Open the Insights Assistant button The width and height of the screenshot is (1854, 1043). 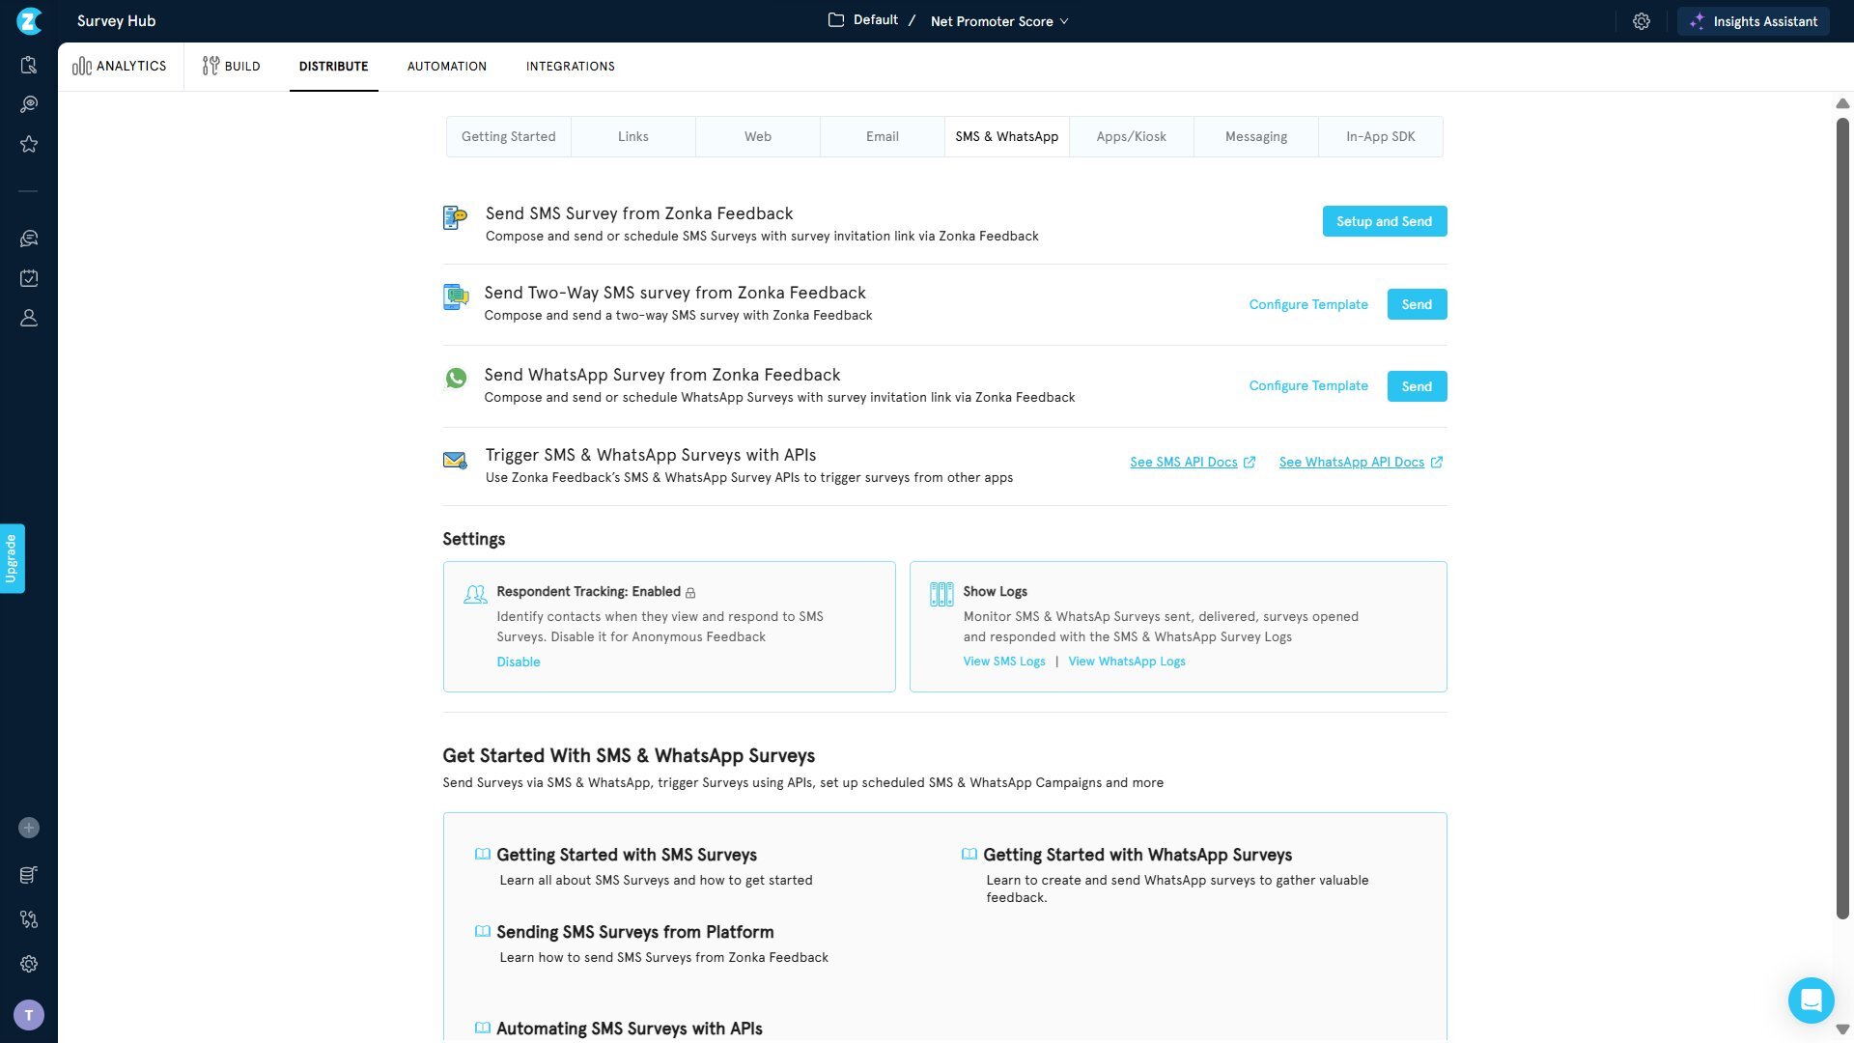pyautogui.click(x=1754, y=21)
